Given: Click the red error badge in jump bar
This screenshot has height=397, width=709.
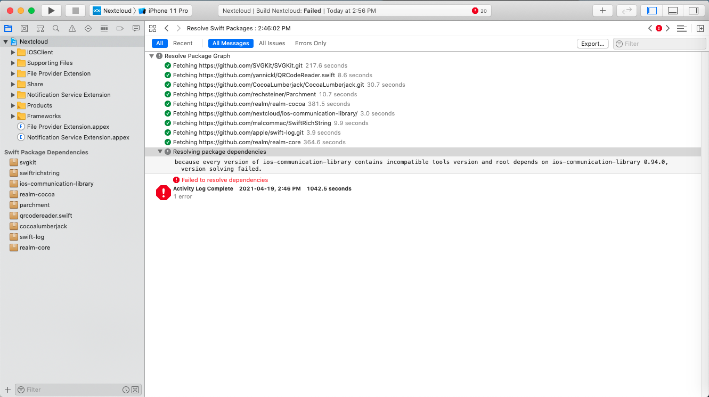Looking at the screenshot, I should pos(659,28).
